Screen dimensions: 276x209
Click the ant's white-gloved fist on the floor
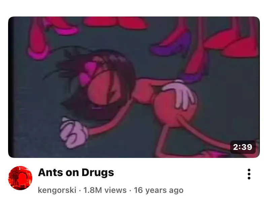[x=73, y=133]
